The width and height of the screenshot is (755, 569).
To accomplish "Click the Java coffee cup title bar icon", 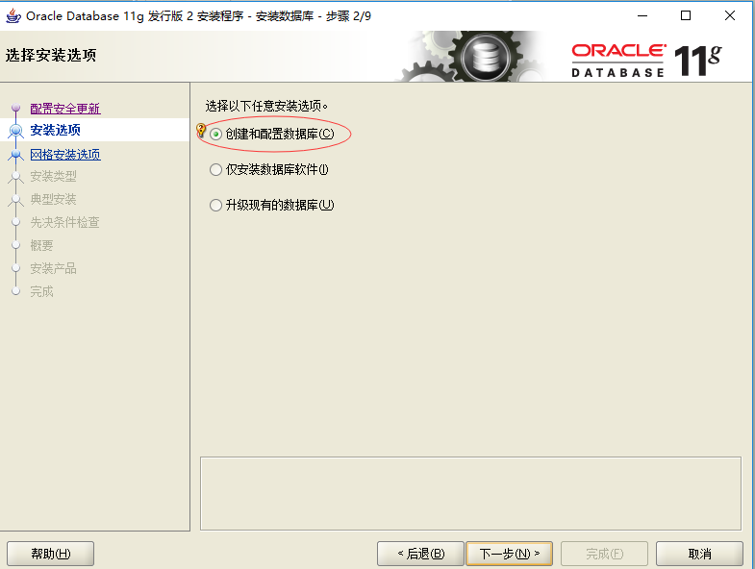I will click(13, 16).
